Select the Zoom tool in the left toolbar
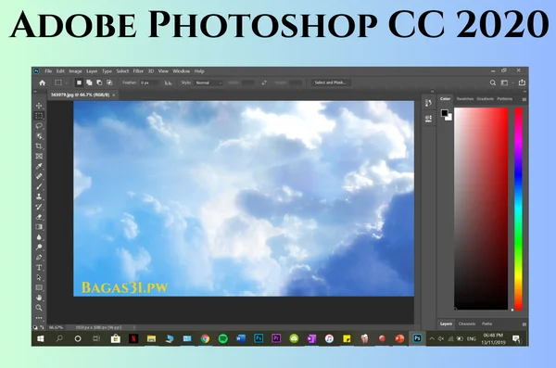556x368 pixels. (39, 308)
